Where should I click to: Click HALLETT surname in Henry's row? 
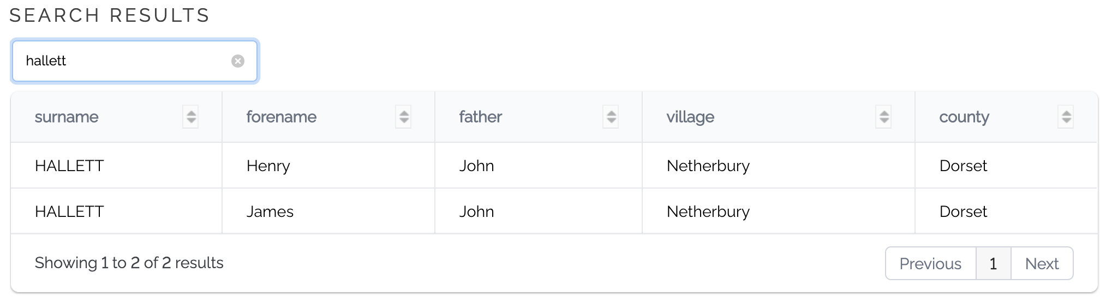tap(69, 166)
